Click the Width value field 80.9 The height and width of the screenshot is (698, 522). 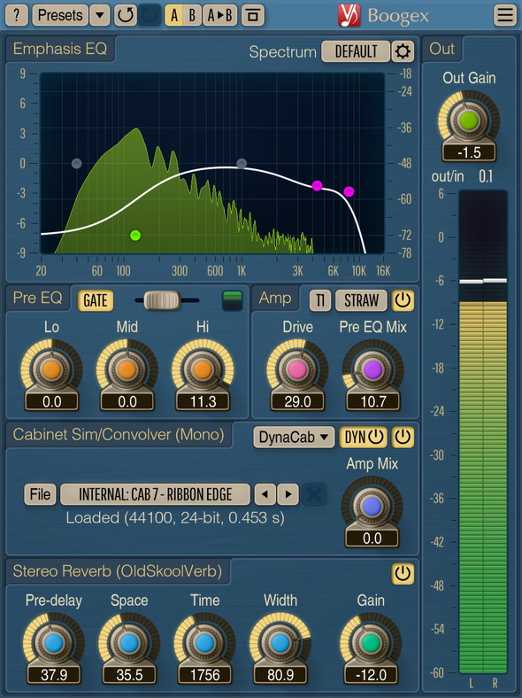pyautogui.click(x=280, y=675)
